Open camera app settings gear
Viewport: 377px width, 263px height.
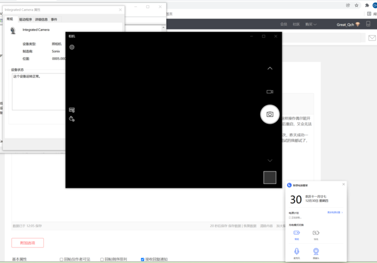(72, 47)
